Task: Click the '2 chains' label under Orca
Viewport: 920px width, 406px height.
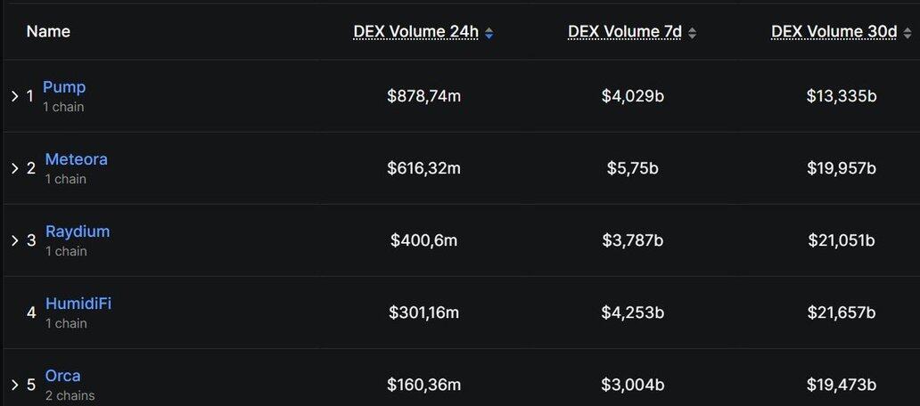Action: [70, 396]
